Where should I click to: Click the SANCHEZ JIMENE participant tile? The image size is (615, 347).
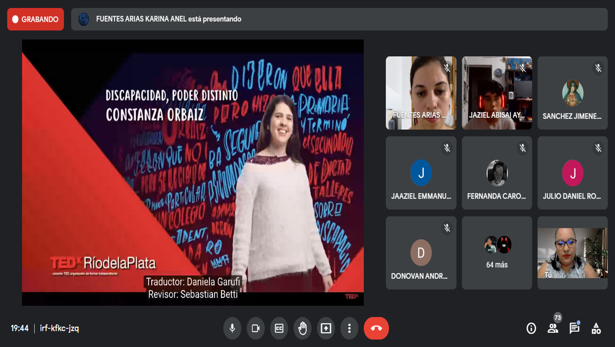tap(573, 93)
